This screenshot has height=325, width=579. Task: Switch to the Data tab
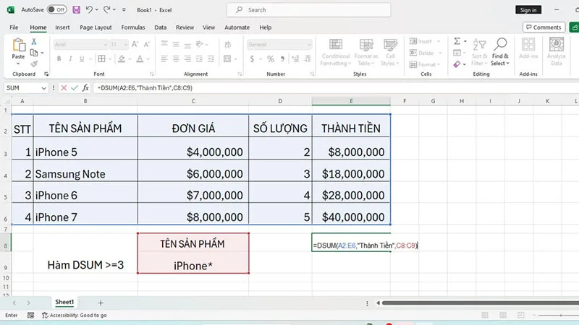click(160, 27)
